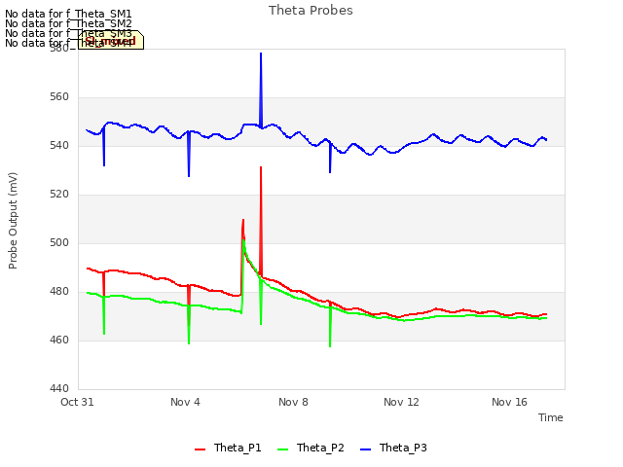This screenshot has width=623, height=467.
Task: Click the Time axis label
Action: pyautogui.click(x=551, y=417)
